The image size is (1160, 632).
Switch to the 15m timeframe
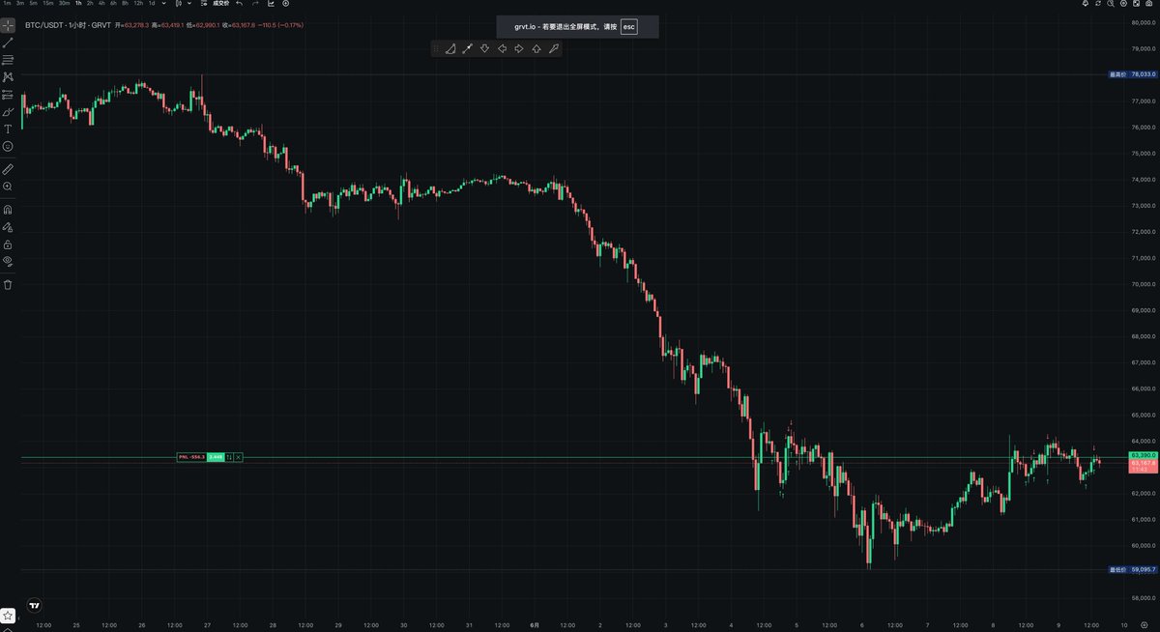tap(47, 4)
